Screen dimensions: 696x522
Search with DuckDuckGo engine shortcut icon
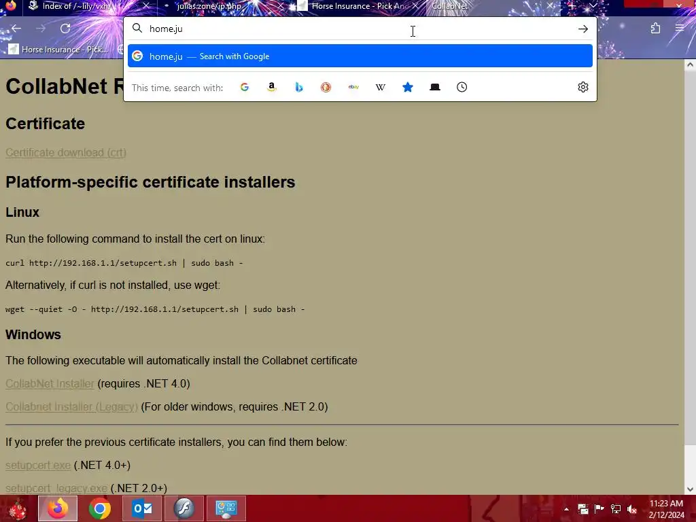[x=326, y=88]
